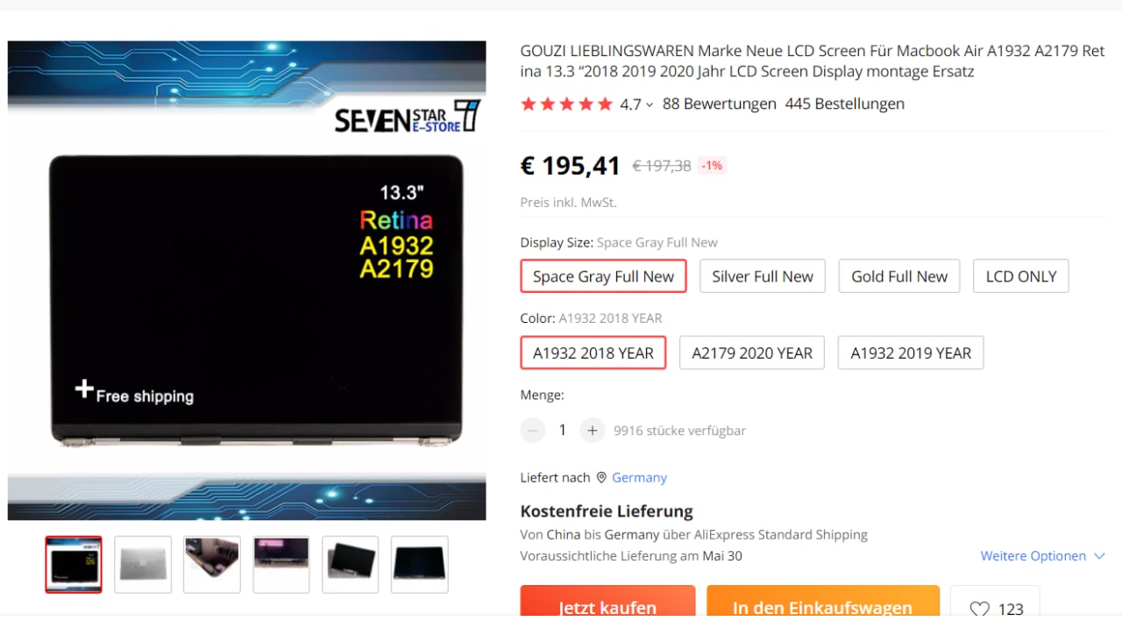
Task: Increase quantity with the plus button
Action: pos(593,430)
